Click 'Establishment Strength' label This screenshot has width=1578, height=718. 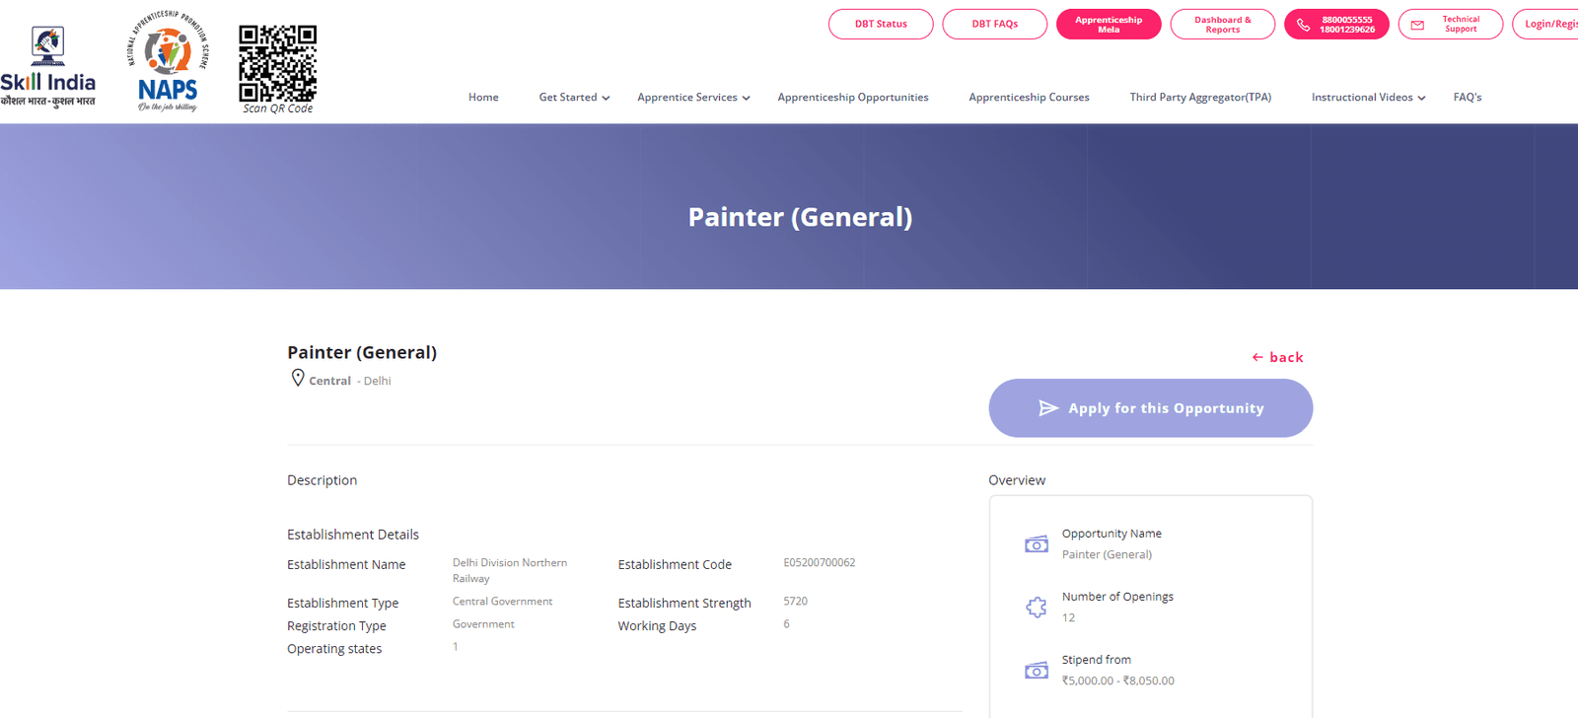[x=684, y=604]
